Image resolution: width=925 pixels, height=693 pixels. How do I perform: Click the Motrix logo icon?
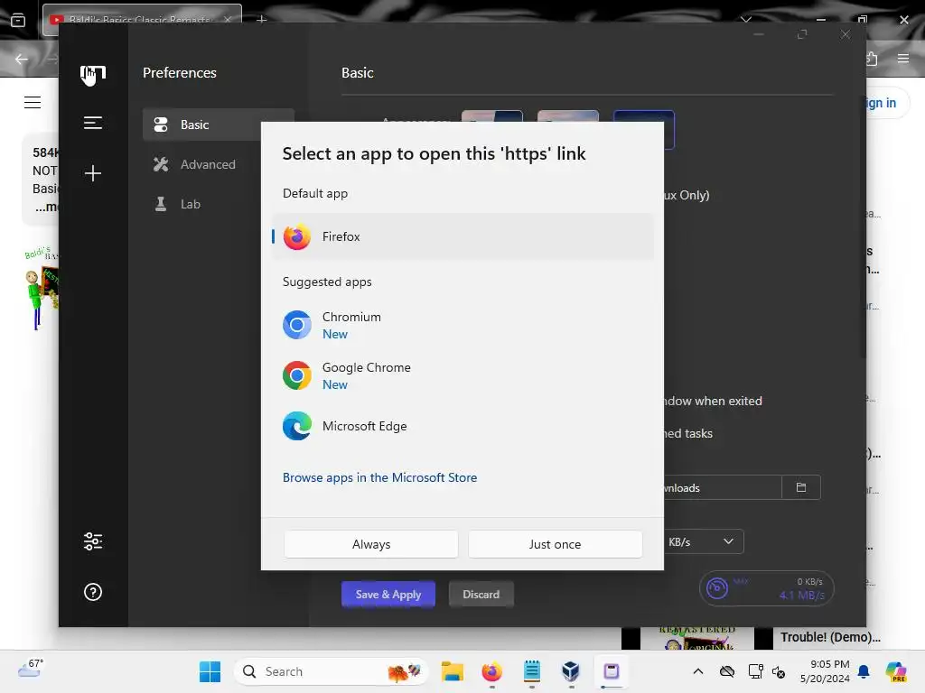93,74
